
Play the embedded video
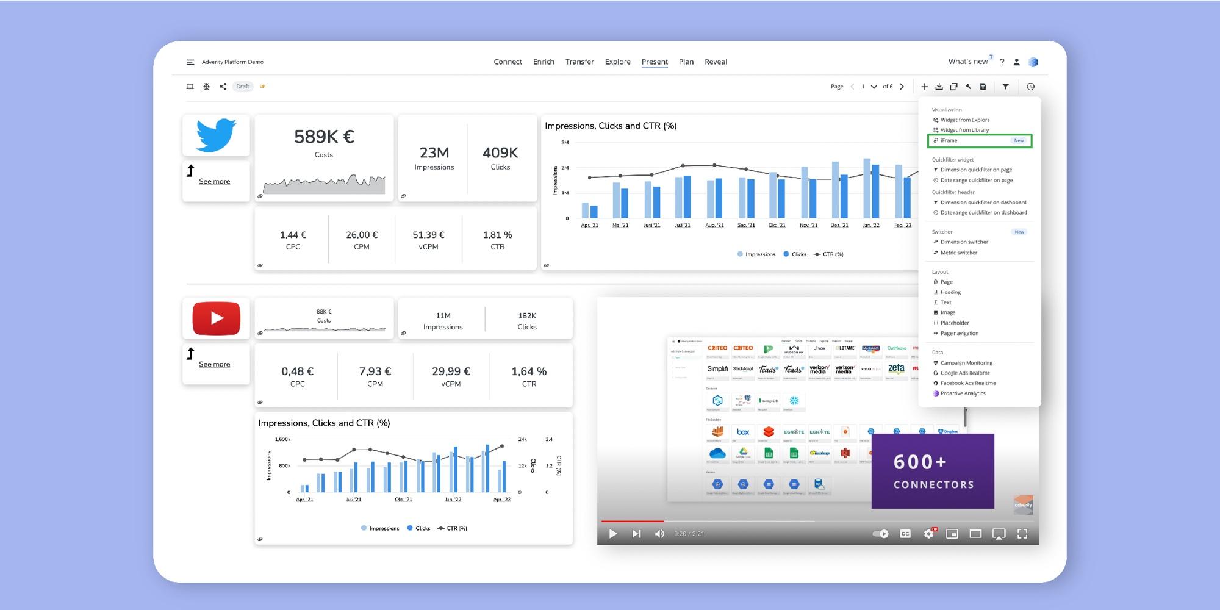(x=613, y=534)
